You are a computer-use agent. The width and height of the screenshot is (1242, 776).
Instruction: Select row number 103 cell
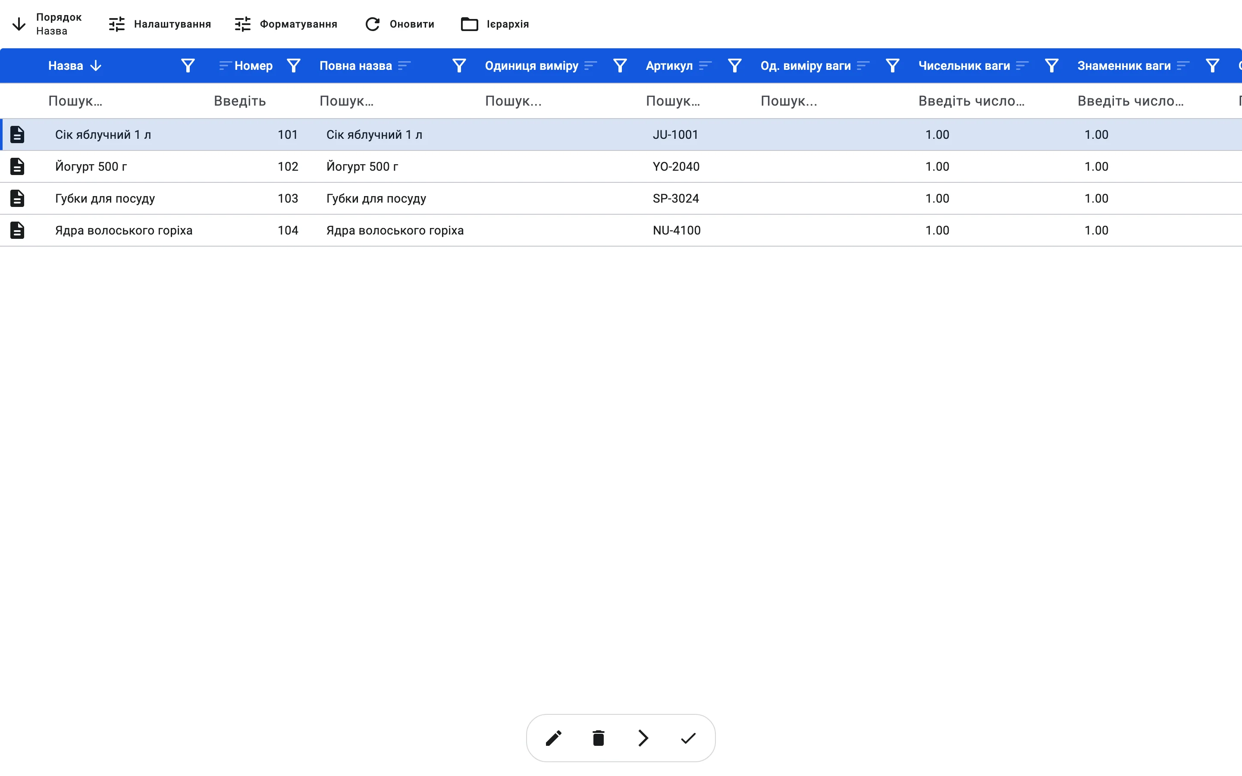pos(288,198)
